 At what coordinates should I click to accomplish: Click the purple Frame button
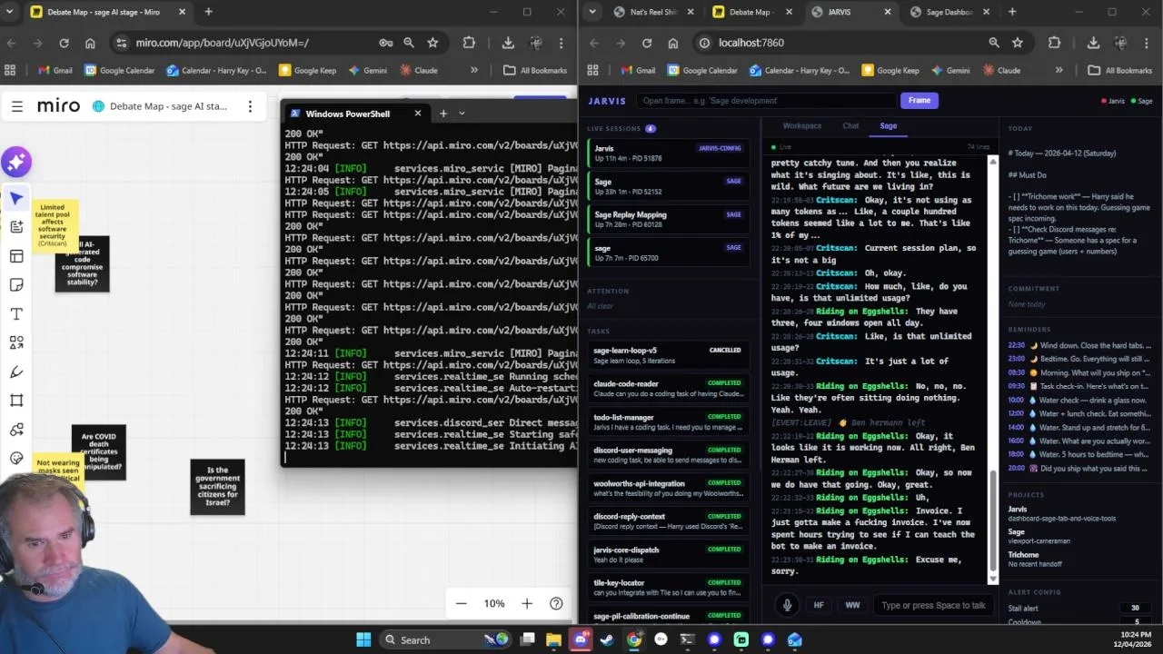(919, 100)
